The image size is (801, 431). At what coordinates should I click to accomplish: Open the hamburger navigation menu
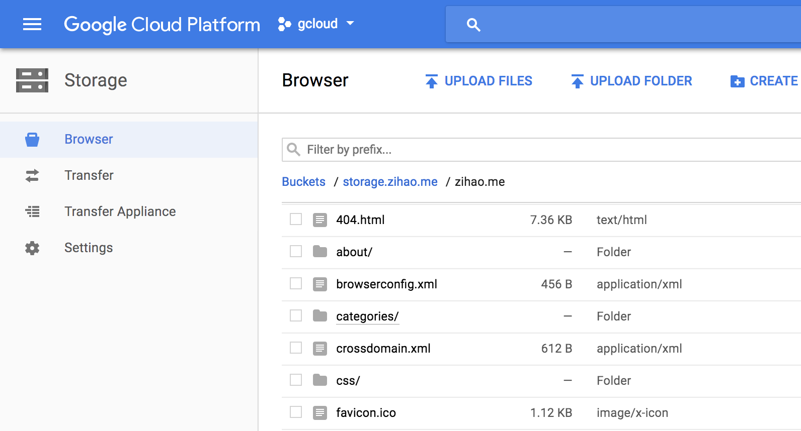point(32,24)
